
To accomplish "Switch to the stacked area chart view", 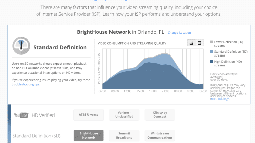I will [191, 43].
